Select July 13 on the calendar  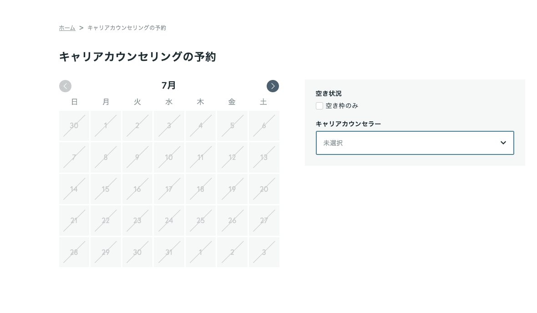click(263, 157)
